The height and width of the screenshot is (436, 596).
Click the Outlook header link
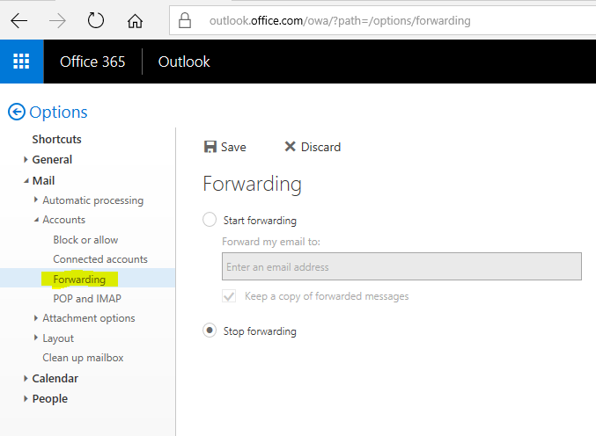184,62
